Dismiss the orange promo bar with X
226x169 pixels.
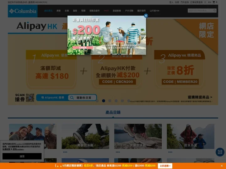[x=222, y=166]
